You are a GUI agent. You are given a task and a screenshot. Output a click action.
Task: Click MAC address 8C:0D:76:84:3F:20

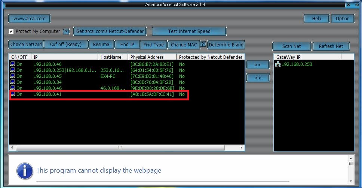click(152, 82)
